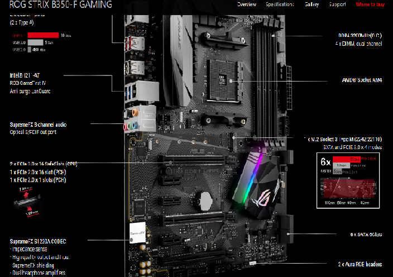Click the 1 x M.2 Socket 3 label
Image resolution: width=393 pixels, height=277 pixels.
coord(343,140)
